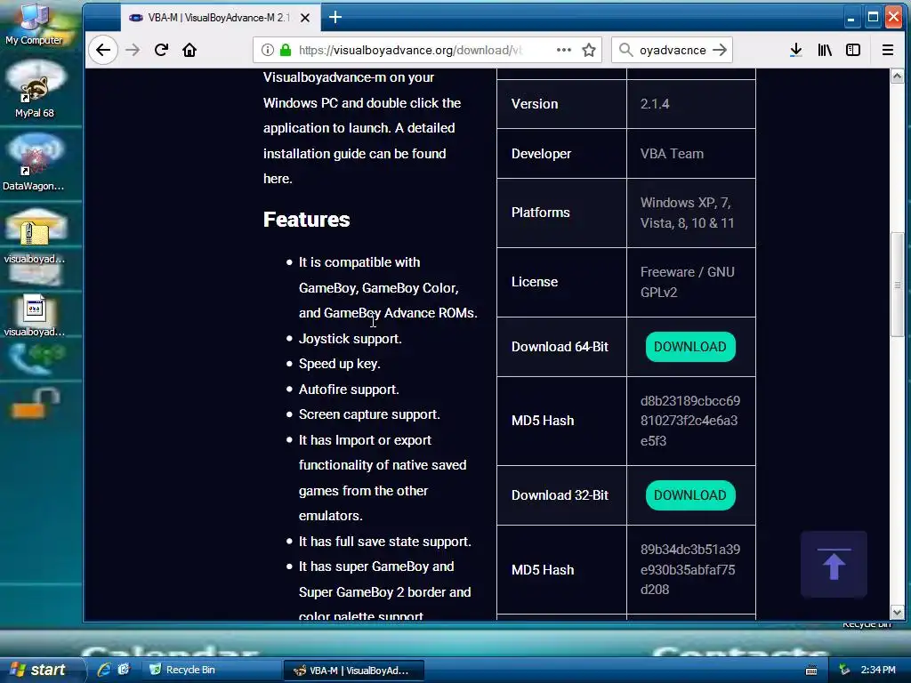Image resolution: width=911 pixels, height=683 pixels.
Task: Click the Joystick support bullet
Action: pos(351,339)
